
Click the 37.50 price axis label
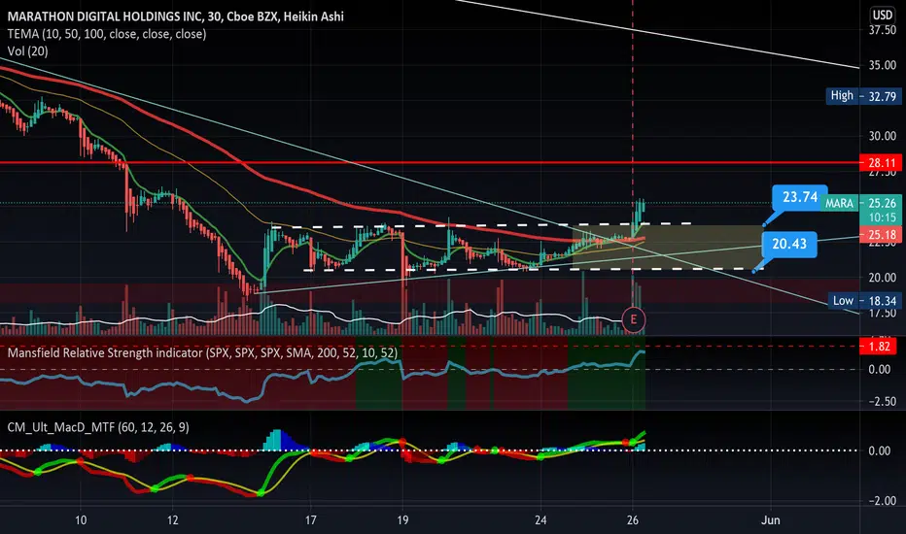click(x=883, y=30)
